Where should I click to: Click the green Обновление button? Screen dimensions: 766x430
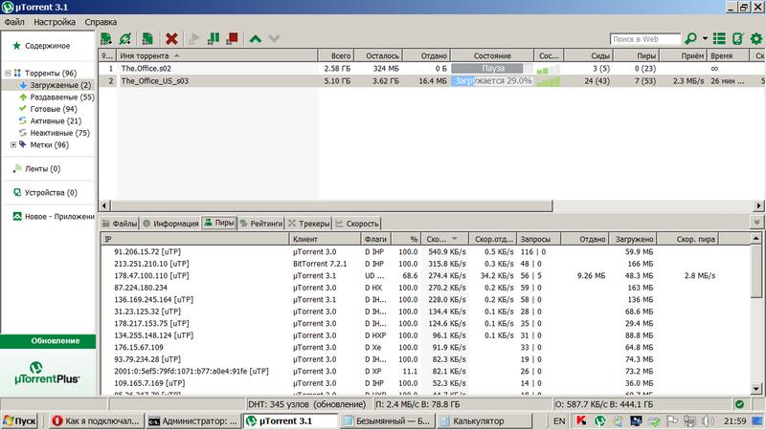tap(49, 341)
